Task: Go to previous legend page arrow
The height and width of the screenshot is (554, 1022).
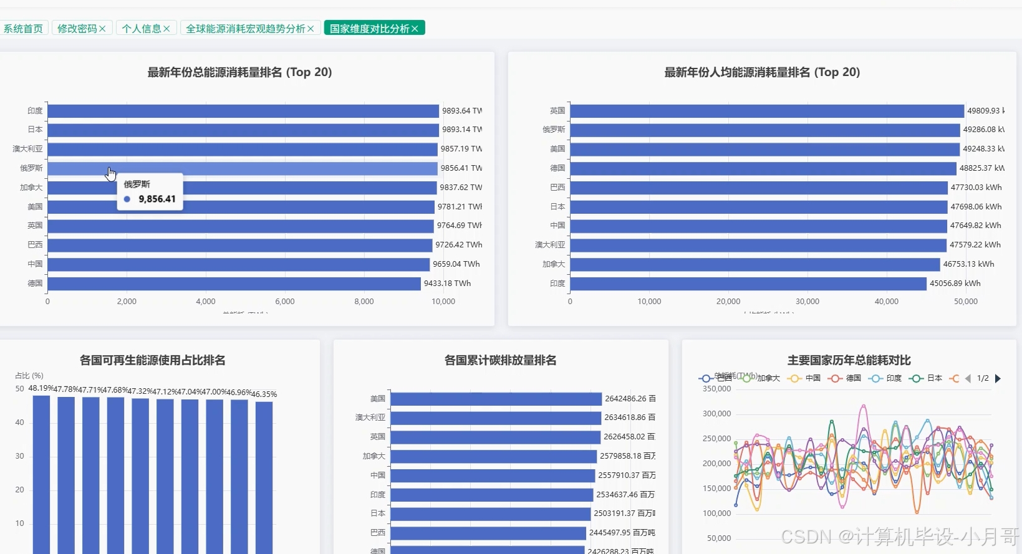Action: click(968, 378)
